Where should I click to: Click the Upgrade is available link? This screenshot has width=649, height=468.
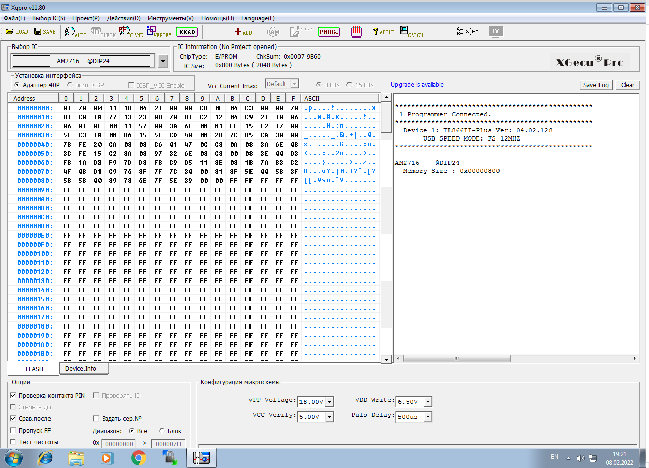pyautogui.click(x=417, y=85)
